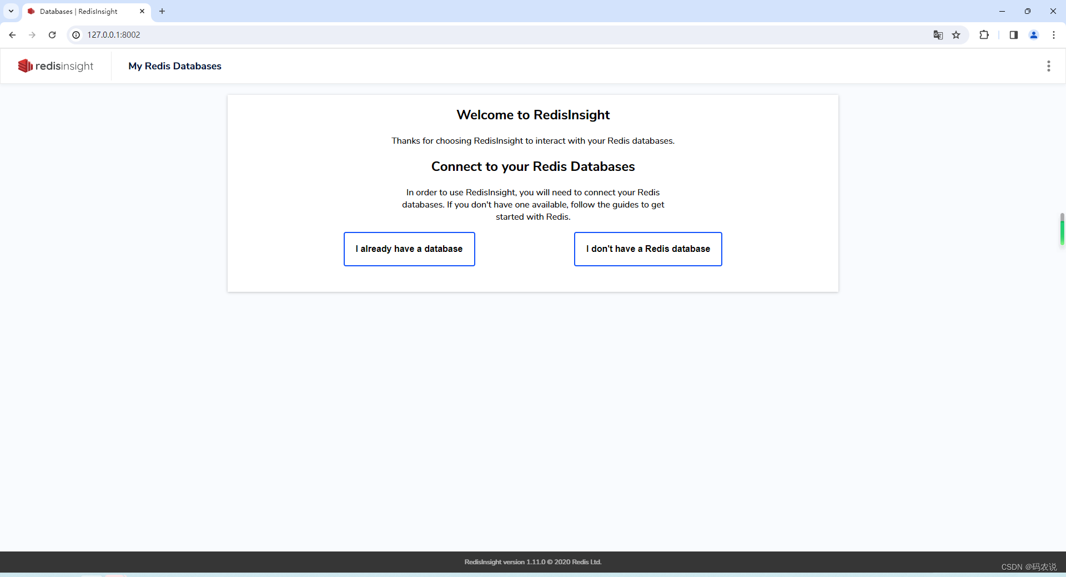Screen dimensions: 1066x577
Task: Reload the current page
Action: [x=52, y=35]
